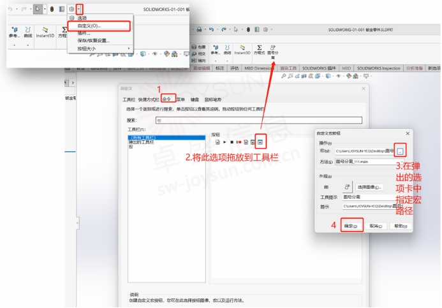The width and height of the screenshot is (442, 308).
Task: Open the 鼠标笔势 tab in Customize dialog
Action: click(x=213, y=99)
